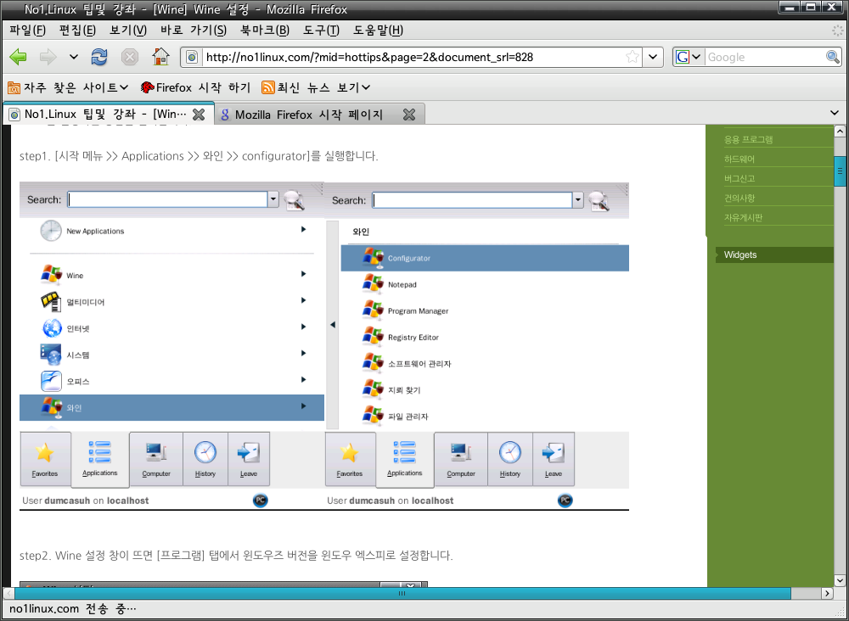The width and height of the screenshot is (849, 621).
Task: Open the 바로 가기(S) menu
Action: click(x=194, y=30)
